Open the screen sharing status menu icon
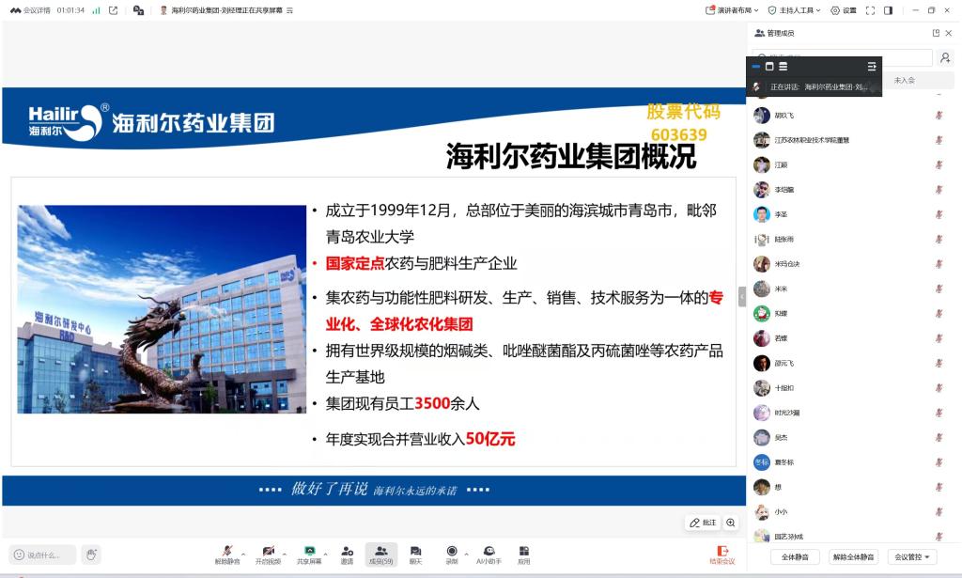 (x=289, y=10)
